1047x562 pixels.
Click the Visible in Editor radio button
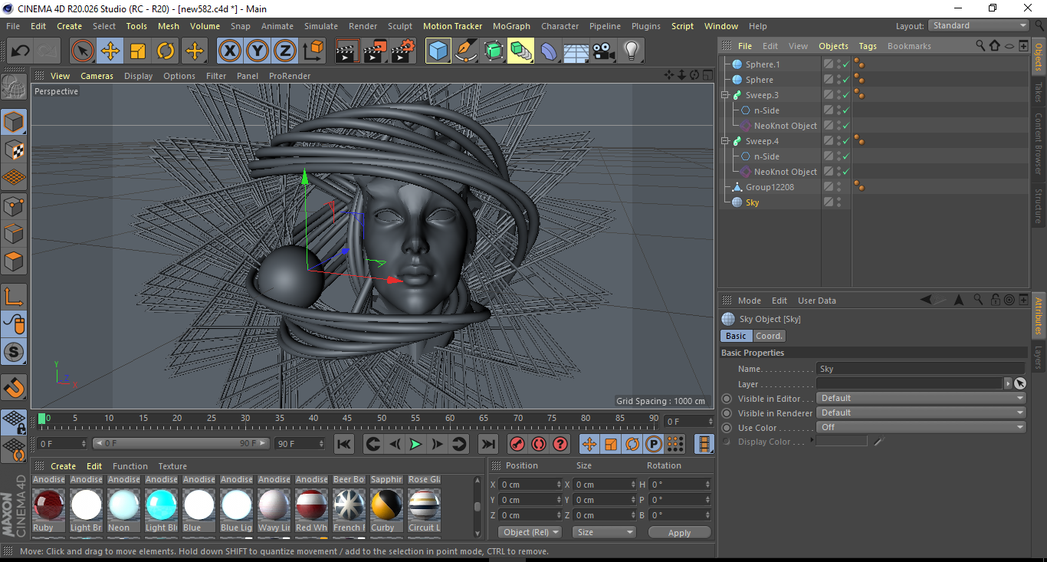click(727, 399)
